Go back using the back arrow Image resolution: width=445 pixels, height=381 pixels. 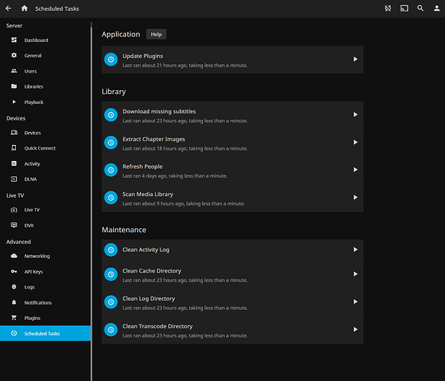click(8, 8)
